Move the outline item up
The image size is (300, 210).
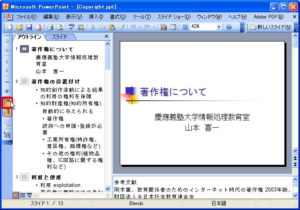[7, 62]
